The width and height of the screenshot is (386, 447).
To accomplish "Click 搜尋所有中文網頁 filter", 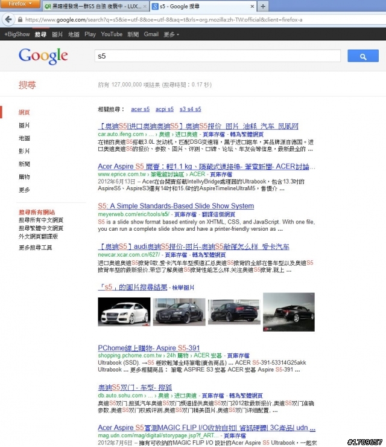I will click(41, 220).
